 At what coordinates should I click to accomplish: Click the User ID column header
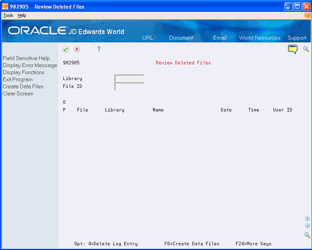tap(282, 110)
